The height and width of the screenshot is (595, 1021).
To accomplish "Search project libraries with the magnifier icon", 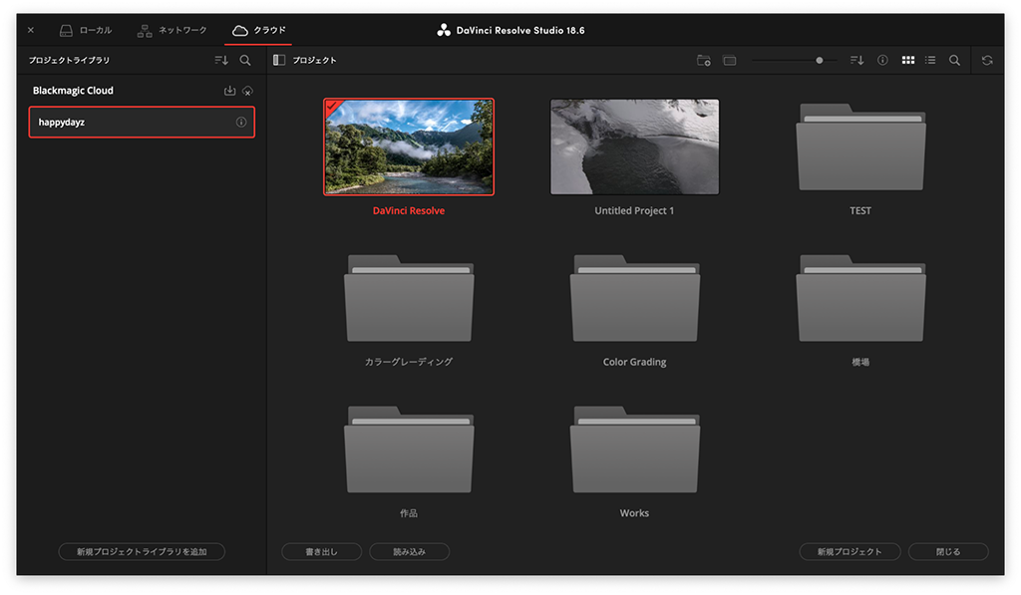I will (245, 60).
